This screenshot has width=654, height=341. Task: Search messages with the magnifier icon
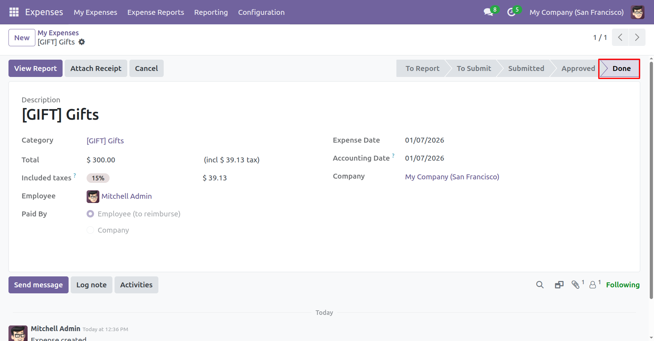click(539, 285)
